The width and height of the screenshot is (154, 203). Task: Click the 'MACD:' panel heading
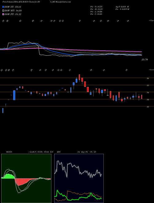[x=9, y=152]
